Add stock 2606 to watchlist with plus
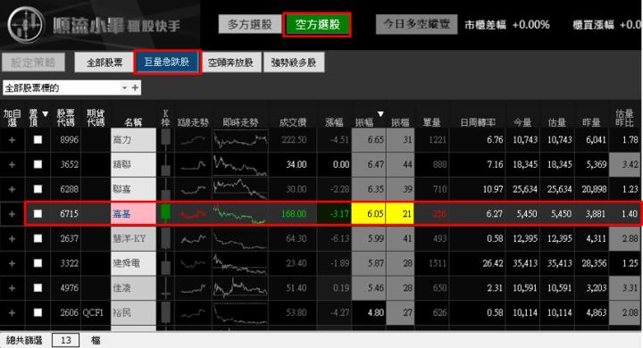This screenshot has height=348, width=643. (x=12, y=312)
